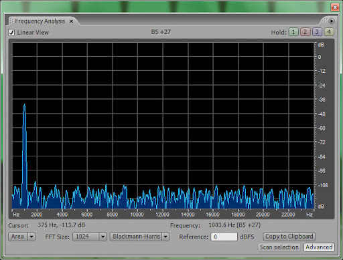Image resolution: width=343 pixels, height=260 pixels.
Task: Click the 10000 Hz axis label
Action: [x=137, y=215]
